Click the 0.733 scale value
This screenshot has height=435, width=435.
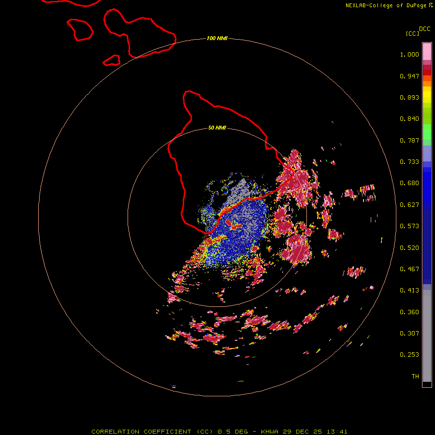tap(409, 162)
